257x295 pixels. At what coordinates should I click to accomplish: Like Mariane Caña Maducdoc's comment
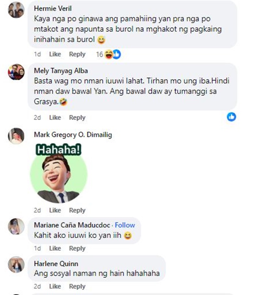(x=55, y=248)
